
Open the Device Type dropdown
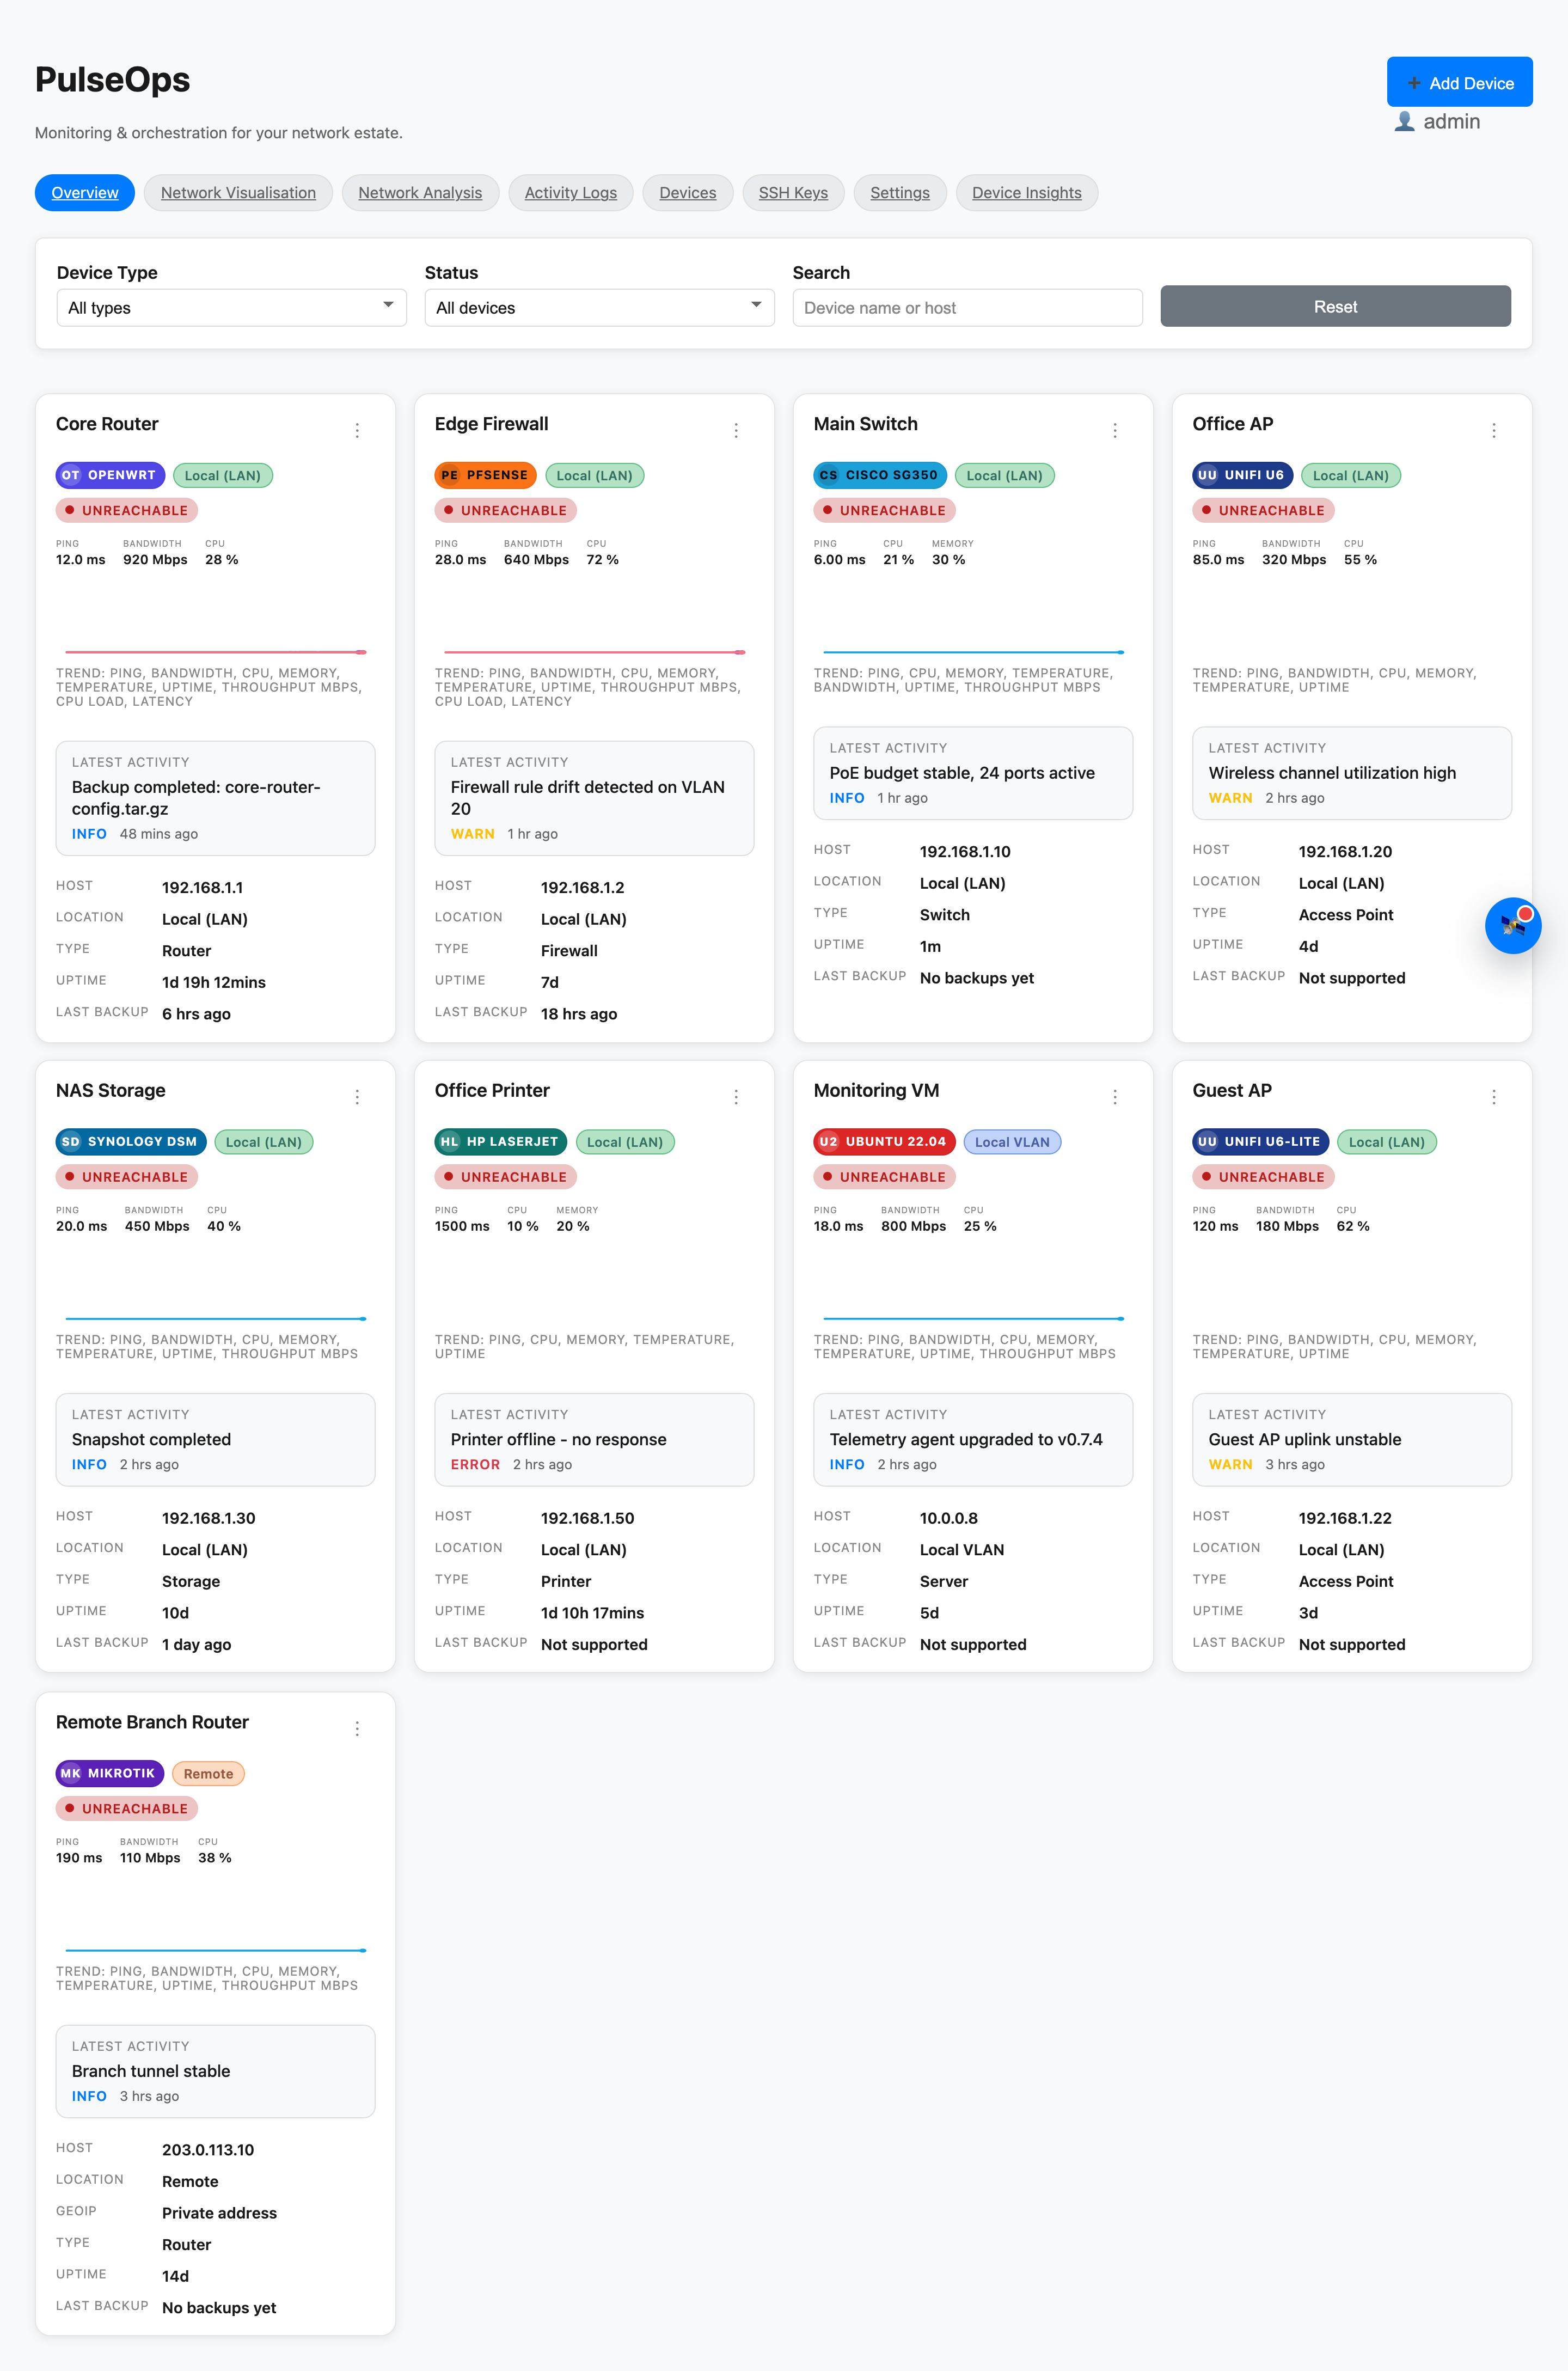point(231,307)
